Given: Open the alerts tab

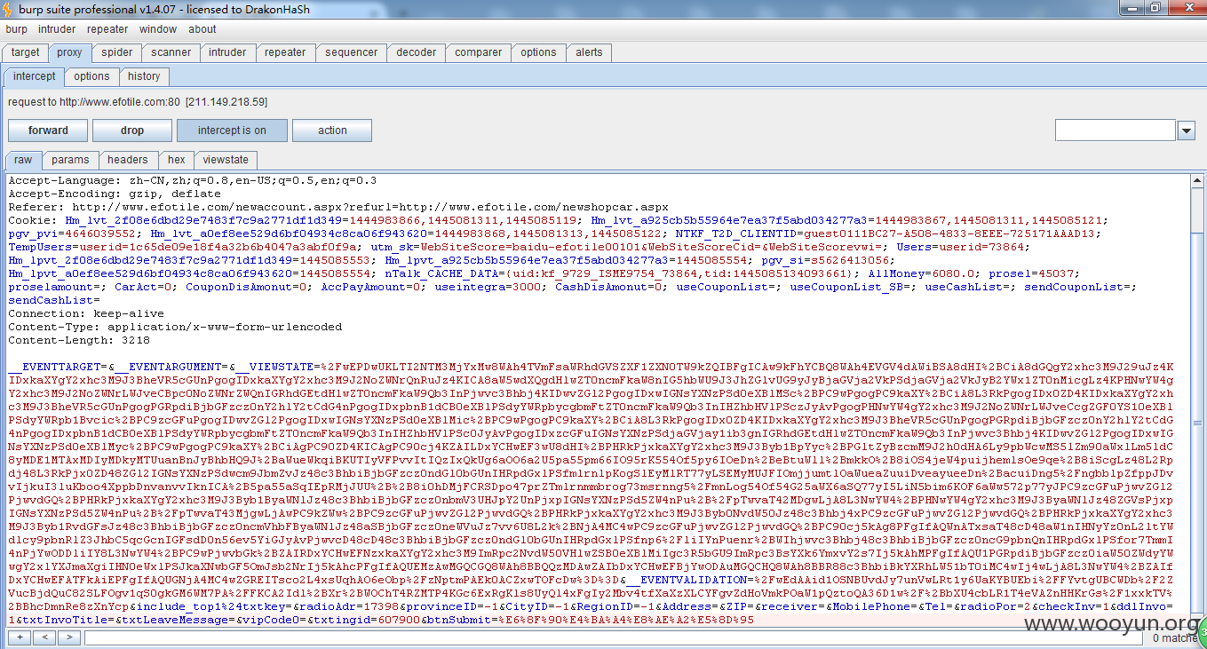Looking at the screenshot, I should tap(589, 52).
